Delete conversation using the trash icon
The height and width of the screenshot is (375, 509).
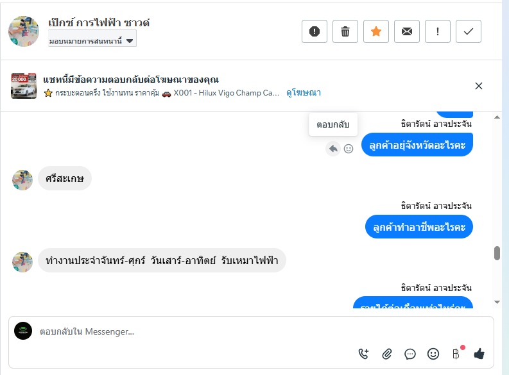point(345,32)
